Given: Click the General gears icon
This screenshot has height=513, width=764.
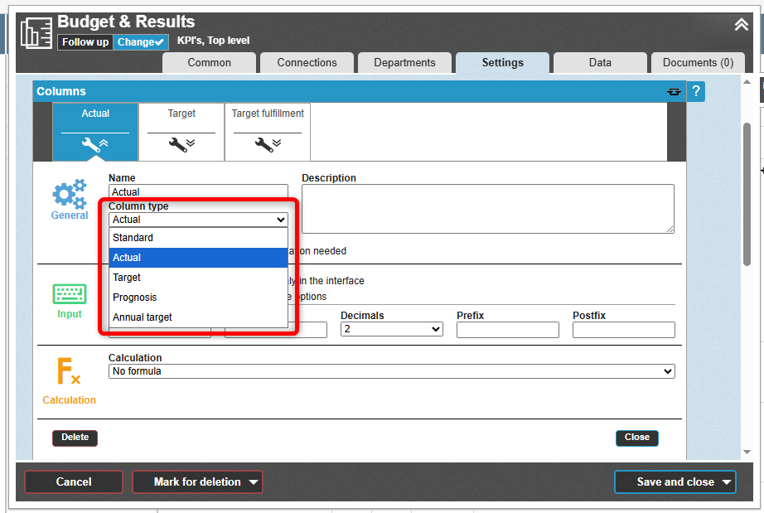Looking at the screenshot, I should pos(70,195).
